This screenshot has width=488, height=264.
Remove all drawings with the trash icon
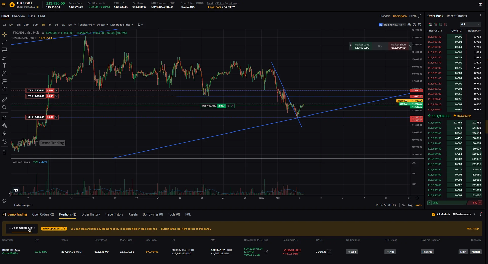[4, 152]
